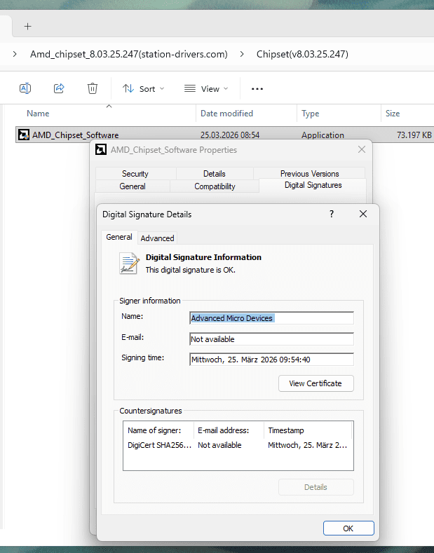434x553 pixels.
Task: Open the Compatibility tab
Action: (x=215, y=186)
